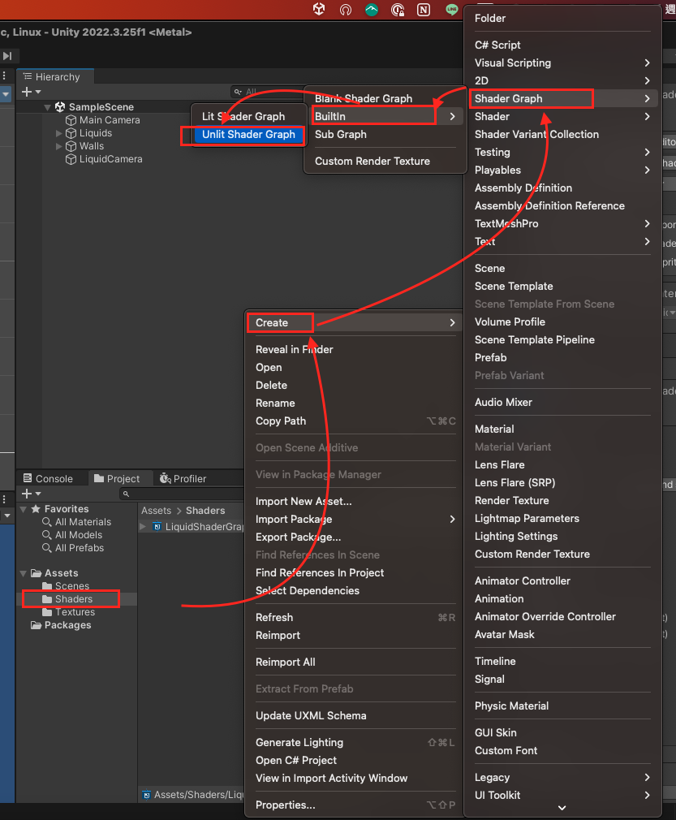Screen dimensions: 676x820
Task: Click the Unity Hub icon in menu bar
Action: pos(319,9)
